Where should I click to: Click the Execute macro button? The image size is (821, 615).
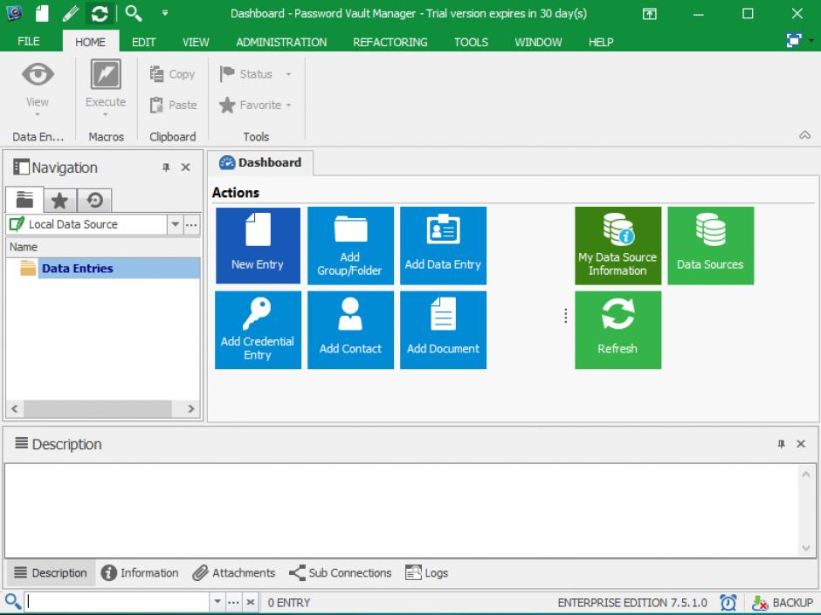click(x=106, y=88)
